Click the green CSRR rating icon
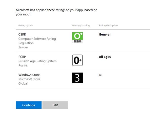Image resolution: width=158 pixels, height=115 pixels. [x=77, y=37]
